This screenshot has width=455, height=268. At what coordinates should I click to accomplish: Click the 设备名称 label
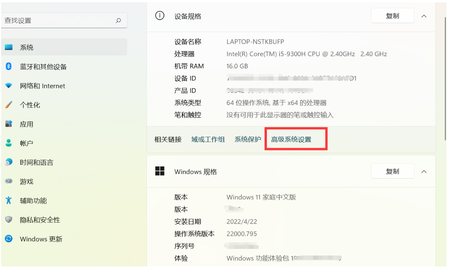[x=188, y=42]
